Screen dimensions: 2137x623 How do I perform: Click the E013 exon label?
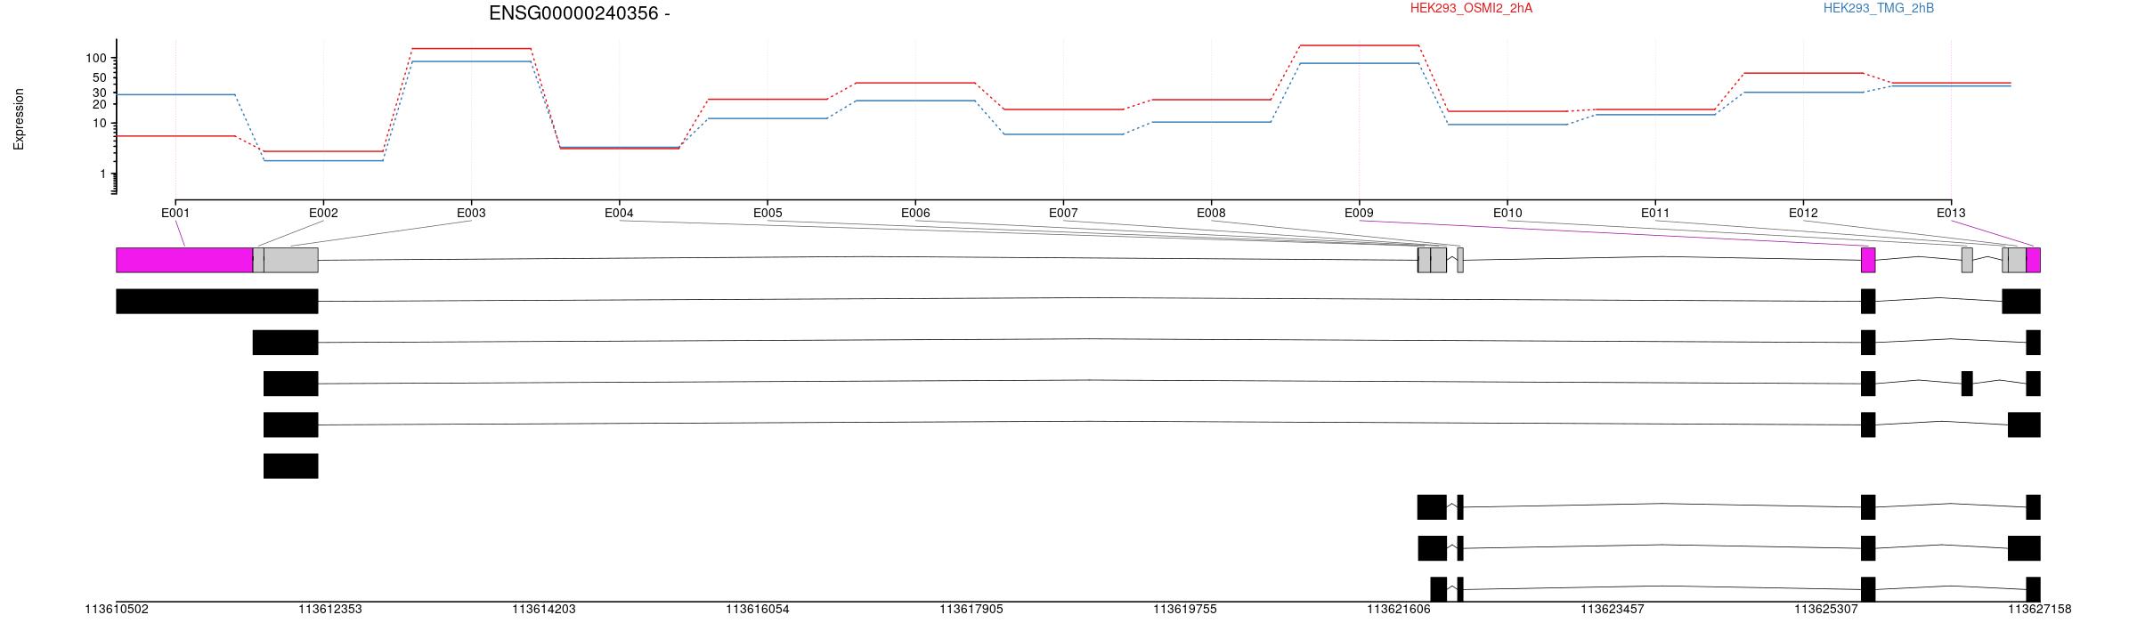click(x=1951, y=213)
